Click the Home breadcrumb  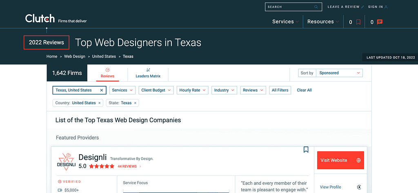click(x=52, y=56)
